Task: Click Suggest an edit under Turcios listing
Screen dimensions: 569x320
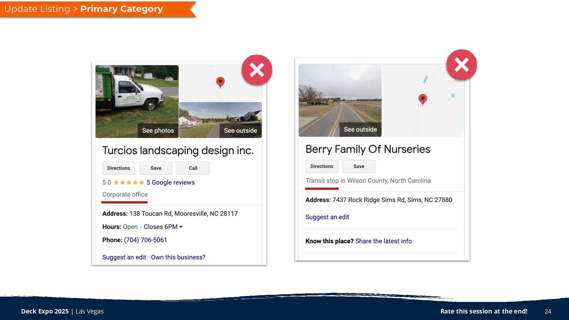Action: point(124,257)
